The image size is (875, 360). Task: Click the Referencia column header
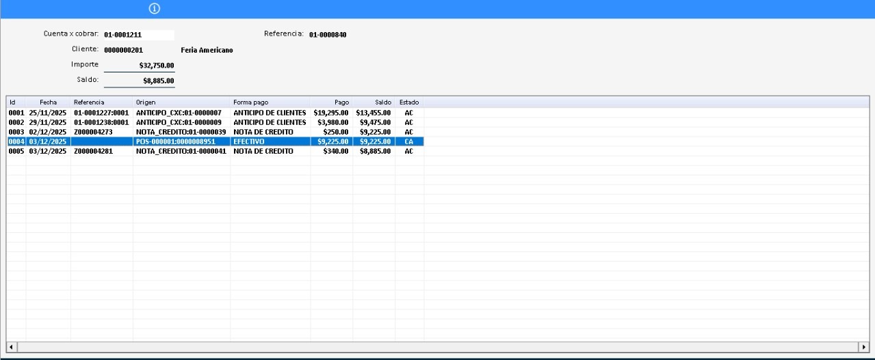[x=101, y=102]
